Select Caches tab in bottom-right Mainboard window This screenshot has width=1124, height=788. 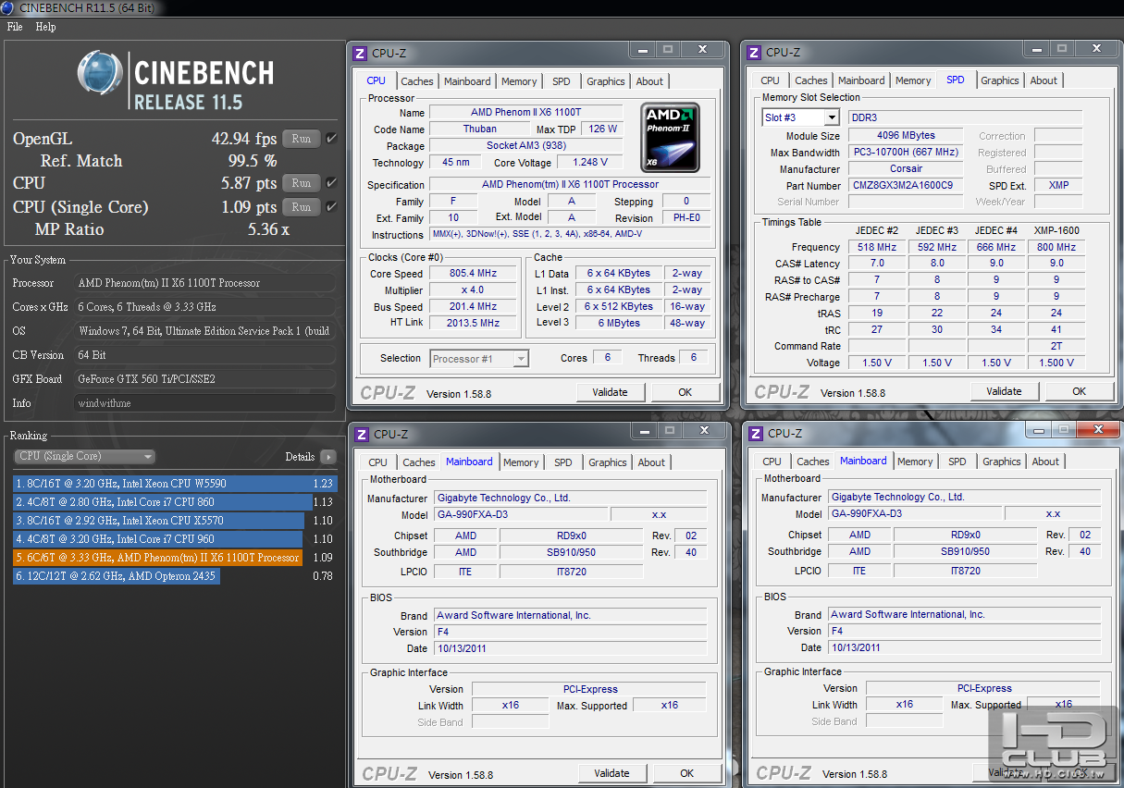tap(813, 462)
